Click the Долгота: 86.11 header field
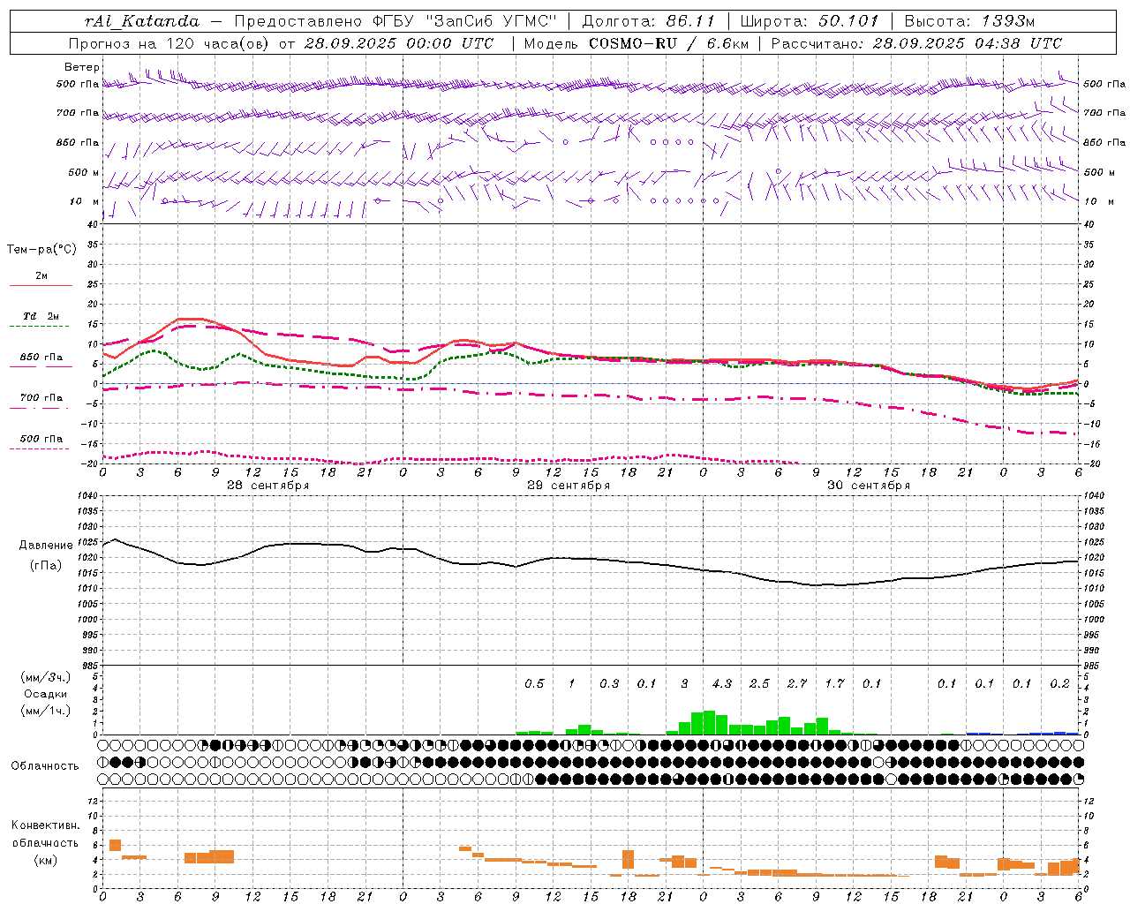1130x904 pixels. point(648,21)
